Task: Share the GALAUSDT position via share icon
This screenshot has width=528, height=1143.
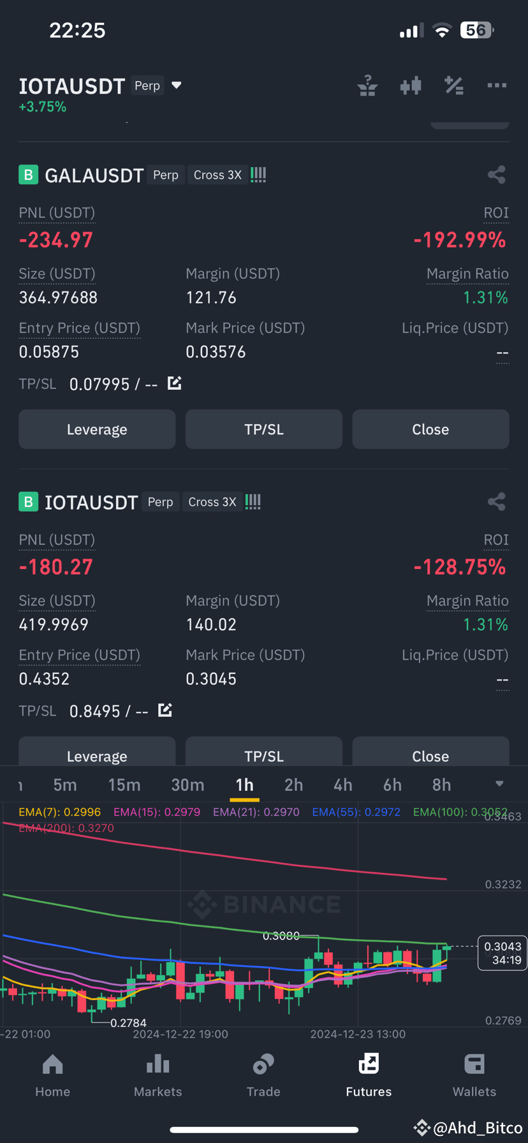Action: (x=497, y=174)
